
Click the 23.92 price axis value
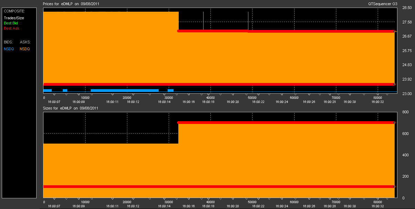[x=407, y=79]
